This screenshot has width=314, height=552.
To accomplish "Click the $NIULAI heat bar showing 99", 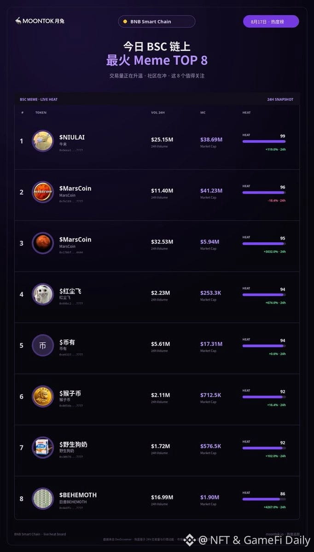I will (264, 141).
